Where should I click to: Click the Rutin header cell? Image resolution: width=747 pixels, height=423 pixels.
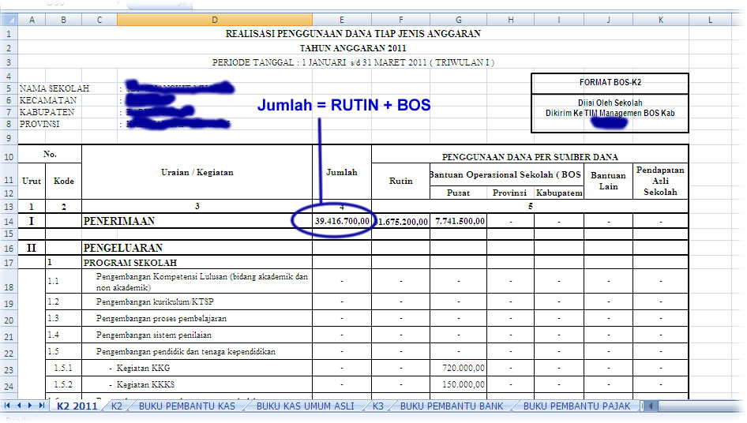(x=400, y=181)
